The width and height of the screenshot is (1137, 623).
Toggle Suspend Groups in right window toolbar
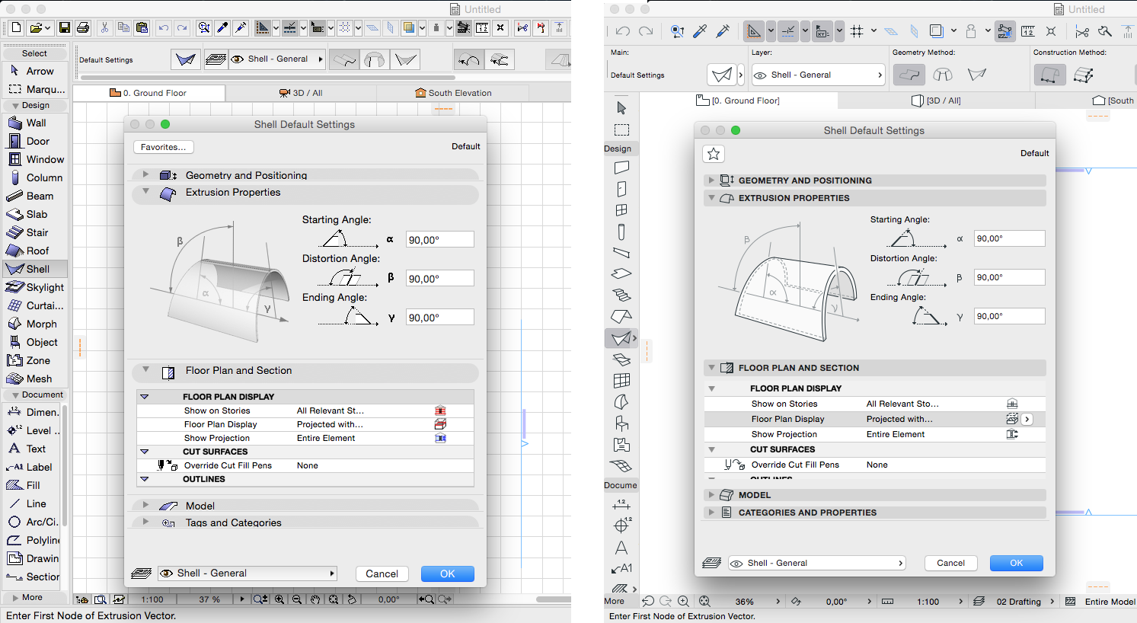(1005, 31)
